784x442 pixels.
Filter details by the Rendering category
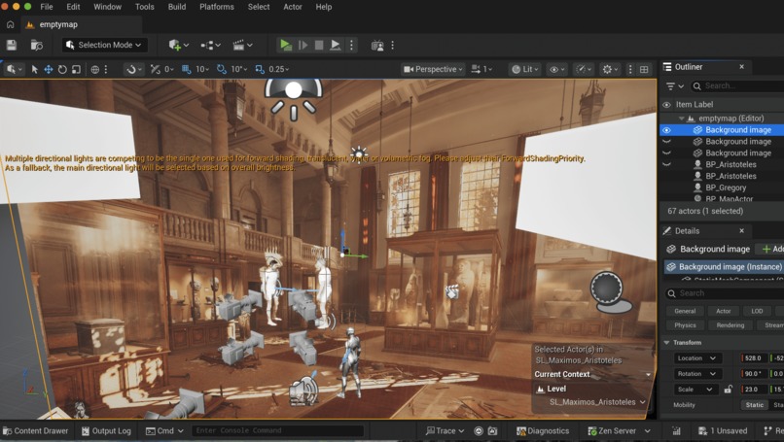pos(730,325)
